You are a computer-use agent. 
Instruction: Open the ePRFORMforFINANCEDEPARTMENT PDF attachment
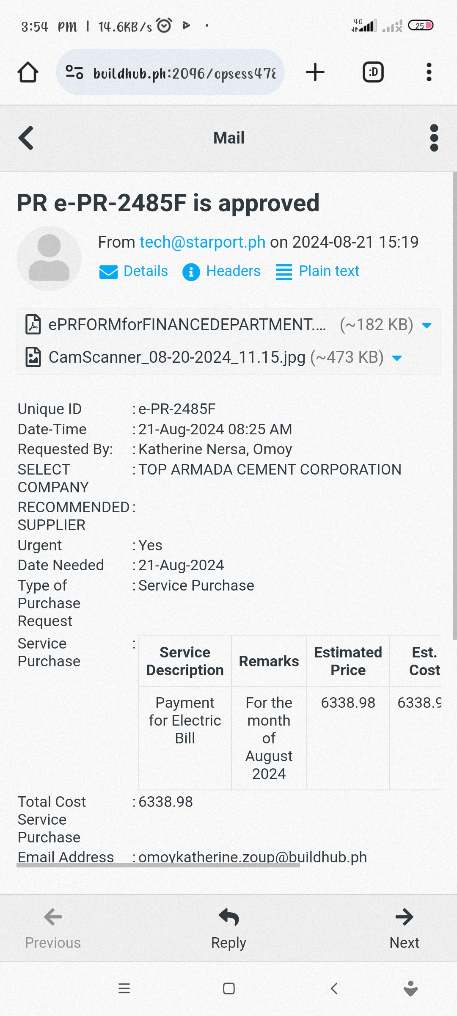coord(186,325)
